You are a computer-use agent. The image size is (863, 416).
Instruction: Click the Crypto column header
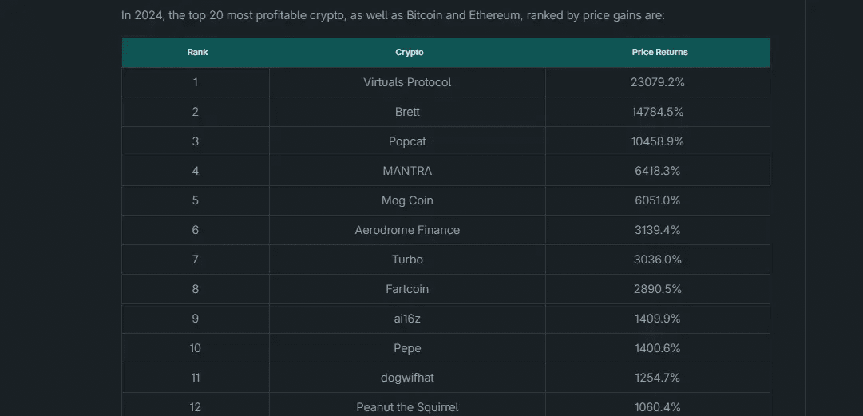coord(409,52)
